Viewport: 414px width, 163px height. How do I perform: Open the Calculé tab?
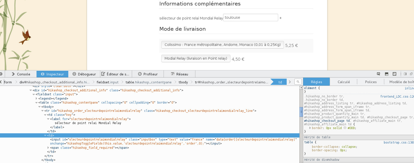click(x=344, y=82)
